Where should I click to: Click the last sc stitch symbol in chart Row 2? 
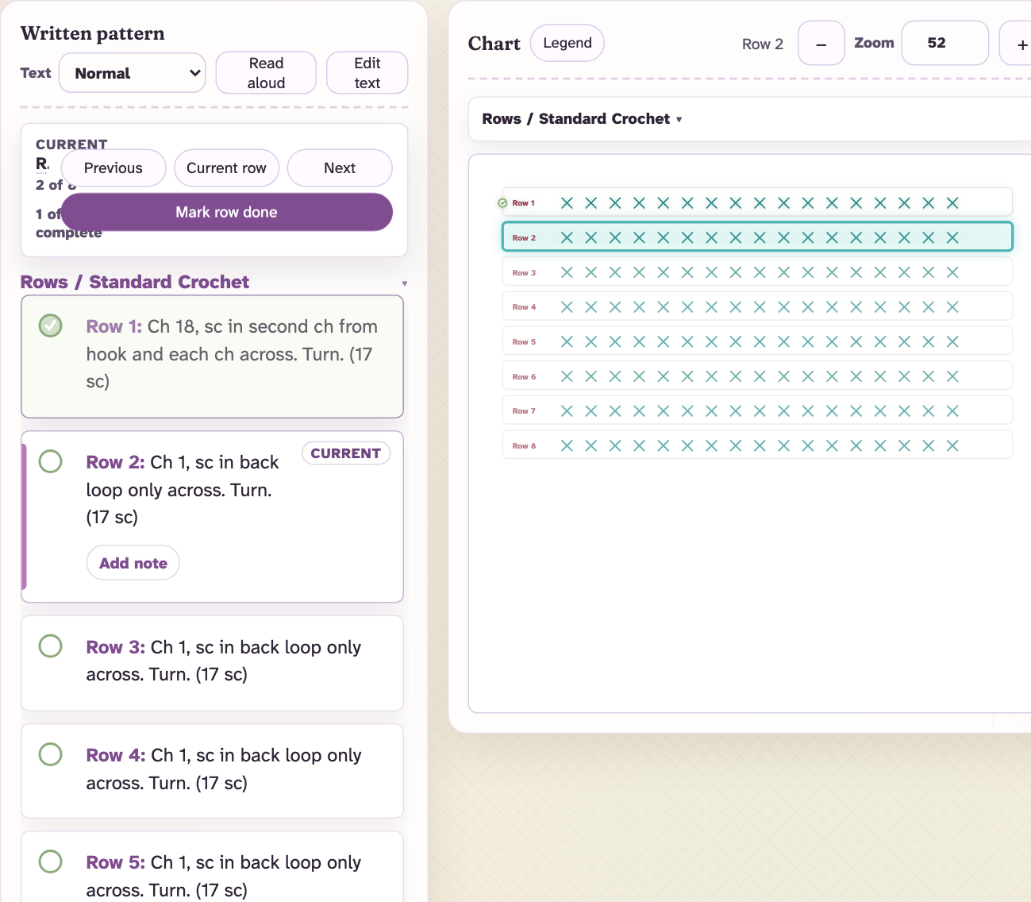pos(952,237)
